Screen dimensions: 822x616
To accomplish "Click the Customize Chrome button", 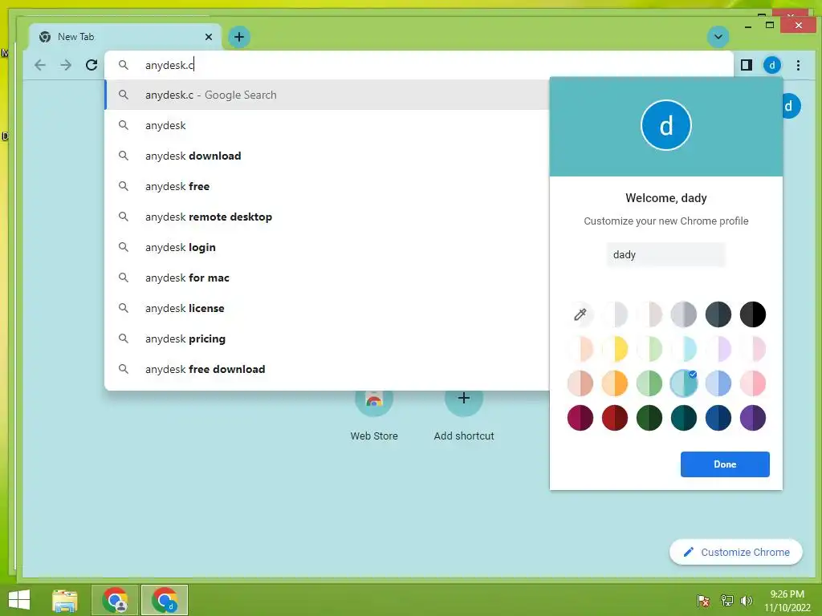I will point(735,552).
